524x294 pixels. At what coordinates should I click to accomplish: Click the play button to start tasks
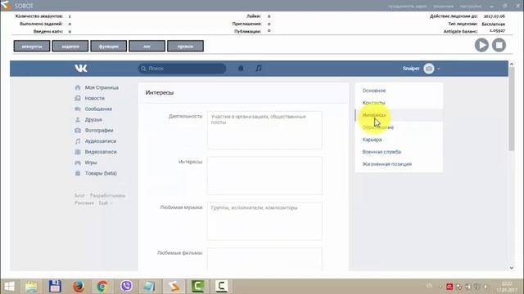481,45
